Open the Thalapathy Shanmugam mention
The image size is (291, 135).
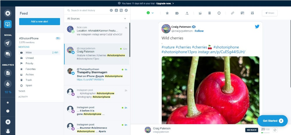coord(97,75)
